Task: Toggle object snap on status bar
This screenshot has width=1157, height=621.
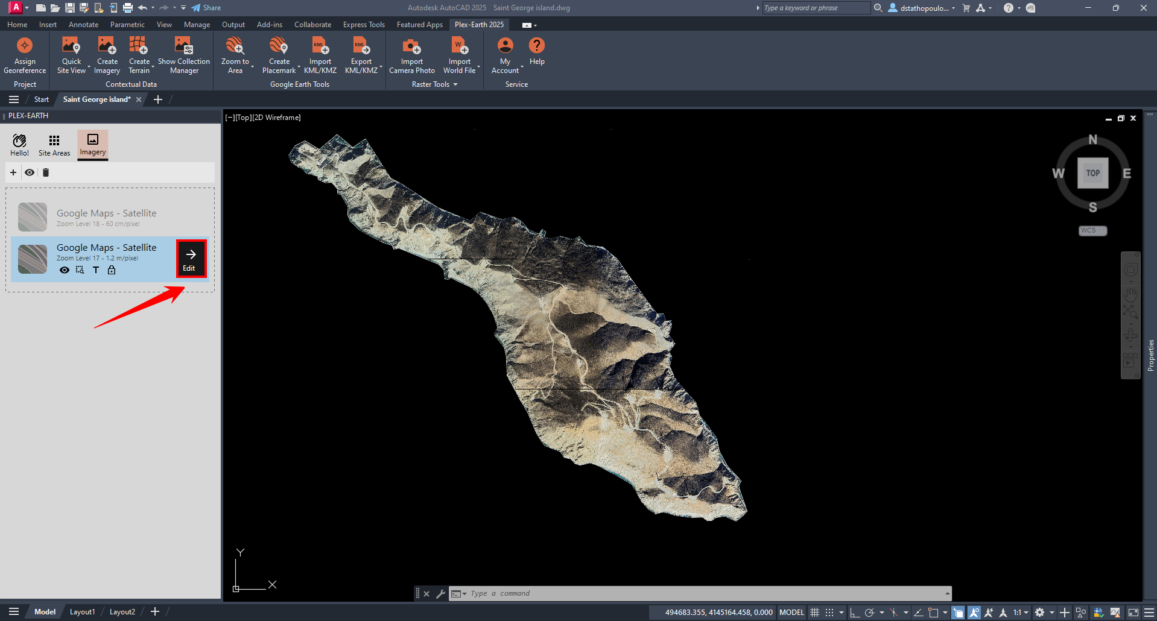Action: [933, 612]
